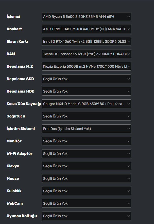This screenshot has width=154, height=224.
Task: Expand the Kulaklık headset dropdown
Action: (x=86, y=191)
